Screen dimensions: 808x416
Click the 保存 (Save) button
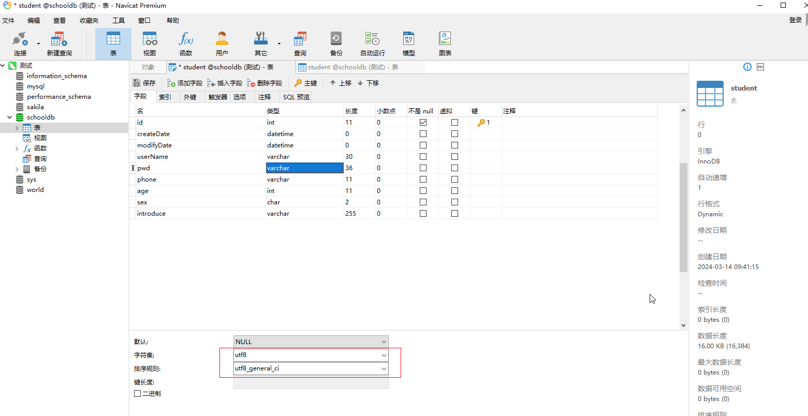point(143,83)
